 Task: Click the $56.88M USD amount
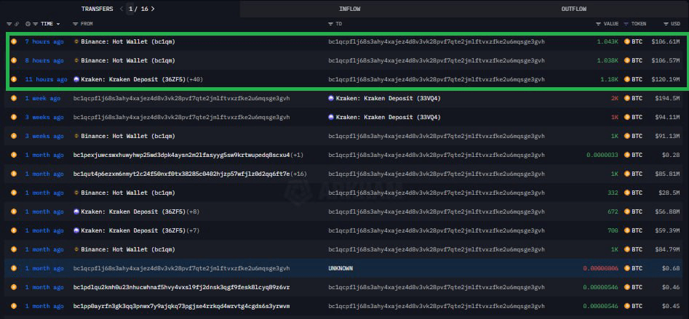(x=667, y=211)
